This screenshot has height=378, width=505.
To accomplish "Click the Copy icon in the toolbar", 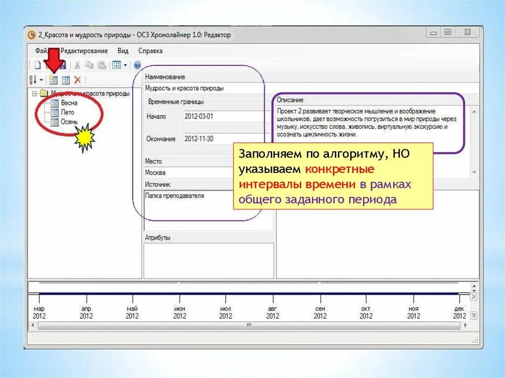I will (89, 65).
